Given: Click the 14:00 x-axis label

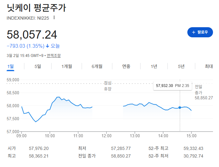Looking at the screenshot, I should [163, 136].
